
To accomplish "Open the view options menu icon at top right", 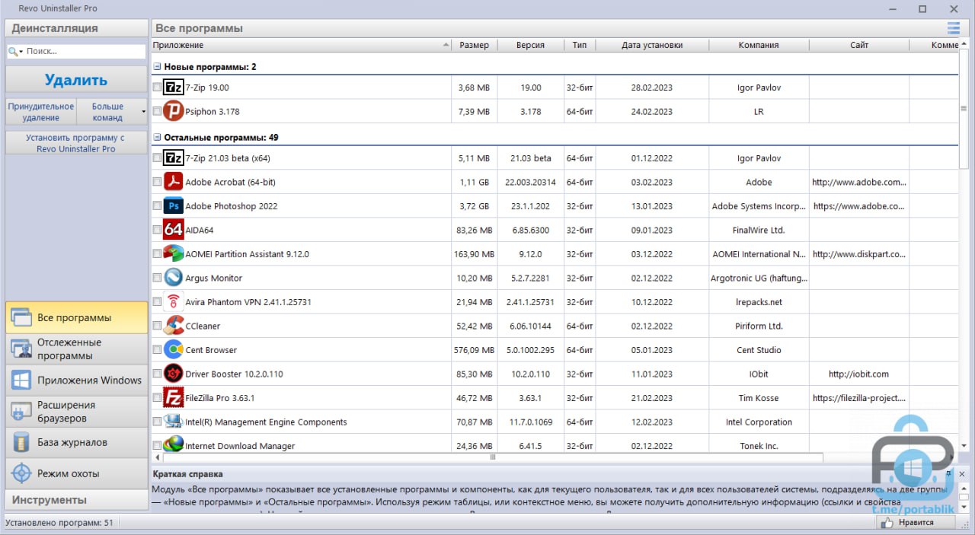I will point(953,28).
